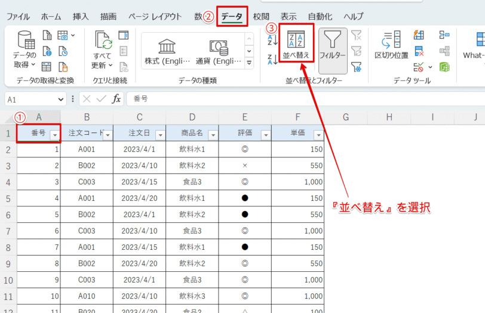
Task: Toggle the フィルター filter button
Action: point(333,51)
